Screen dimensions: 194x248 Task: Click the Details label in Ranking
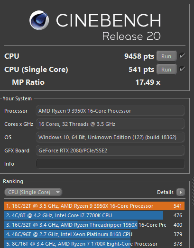165,192
